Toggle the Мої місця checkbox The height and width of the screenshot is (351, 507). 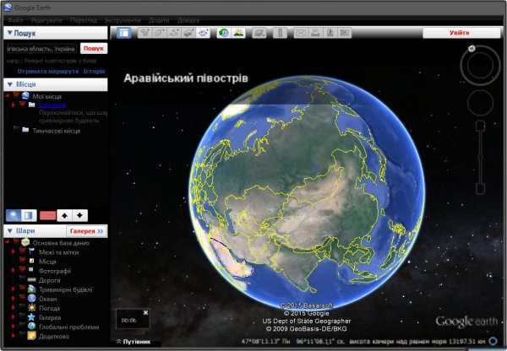tap(16, 95)
